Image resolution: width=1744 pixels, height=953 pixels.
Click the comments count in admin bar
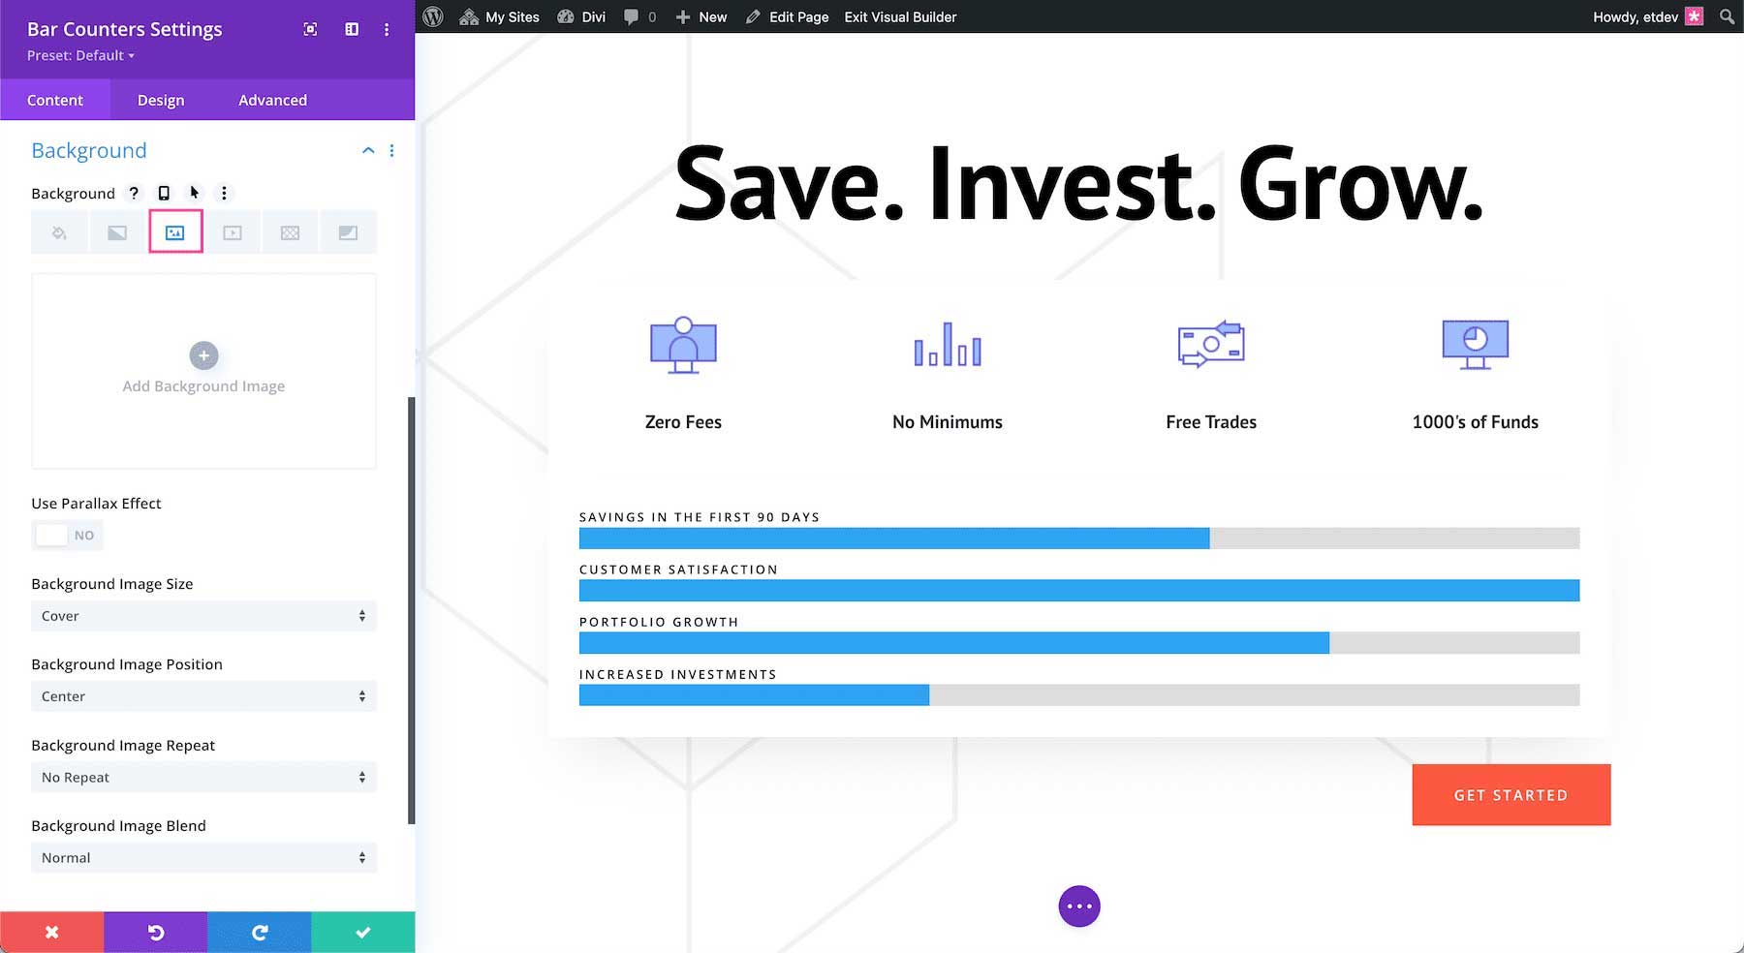[639, 16]
